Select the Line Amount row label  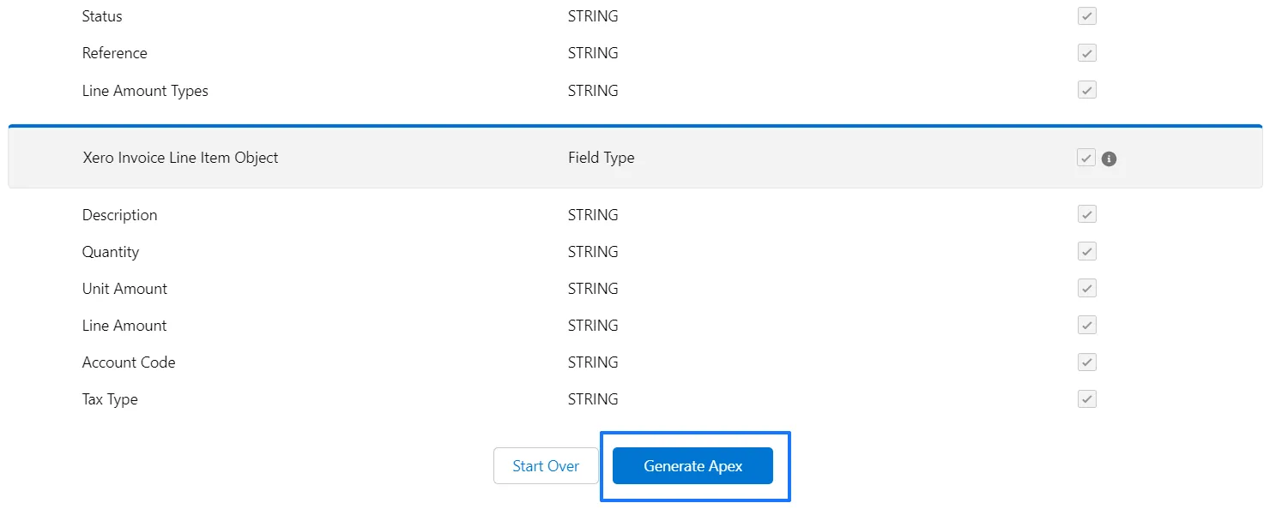tap(124, 326)
